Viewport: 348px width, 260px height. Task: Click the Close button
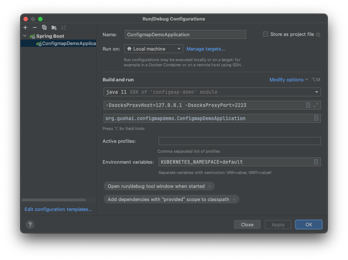coord(247,224)
